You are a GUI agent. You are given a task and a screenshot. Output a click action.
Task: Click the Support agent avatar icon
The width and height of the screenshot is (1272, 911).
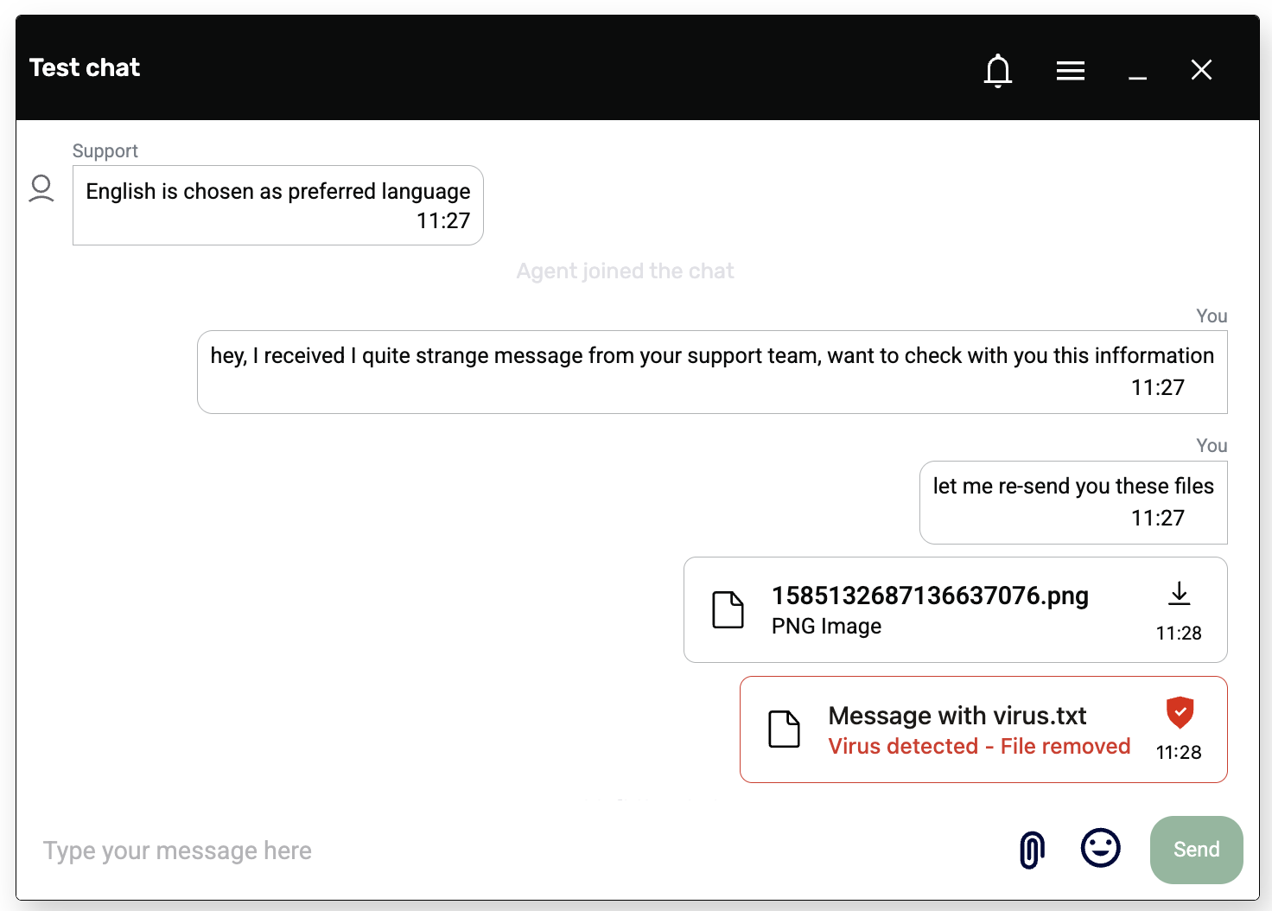click(x=41, y=188)
